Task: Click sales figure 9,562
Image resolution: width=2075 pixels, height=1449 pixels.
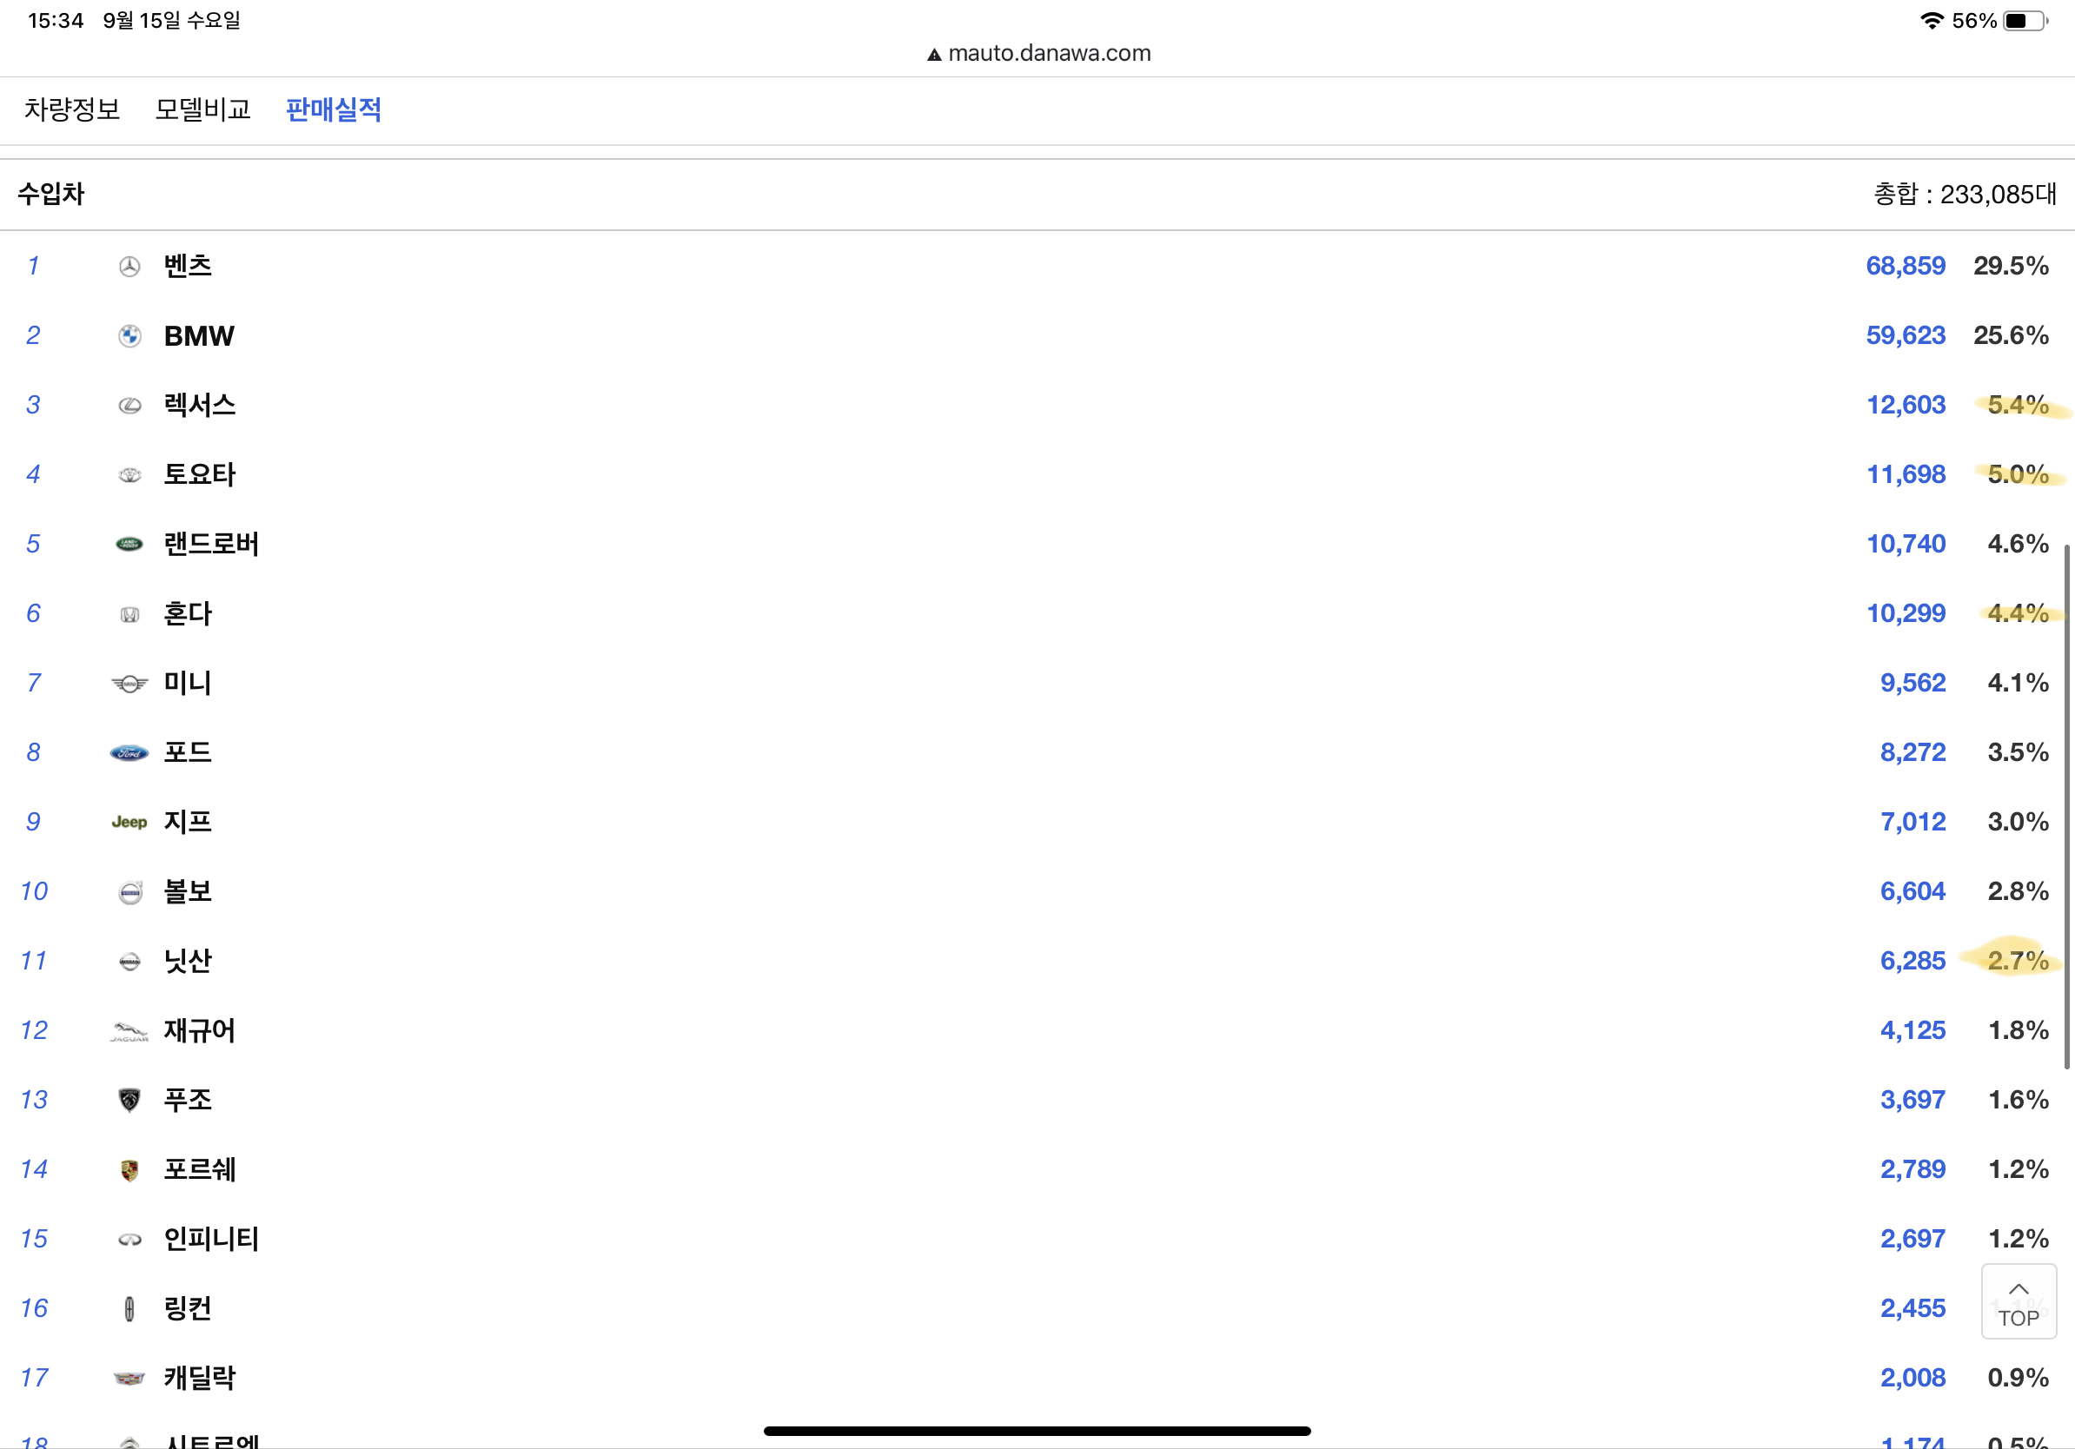Action: click(1913, 683)
